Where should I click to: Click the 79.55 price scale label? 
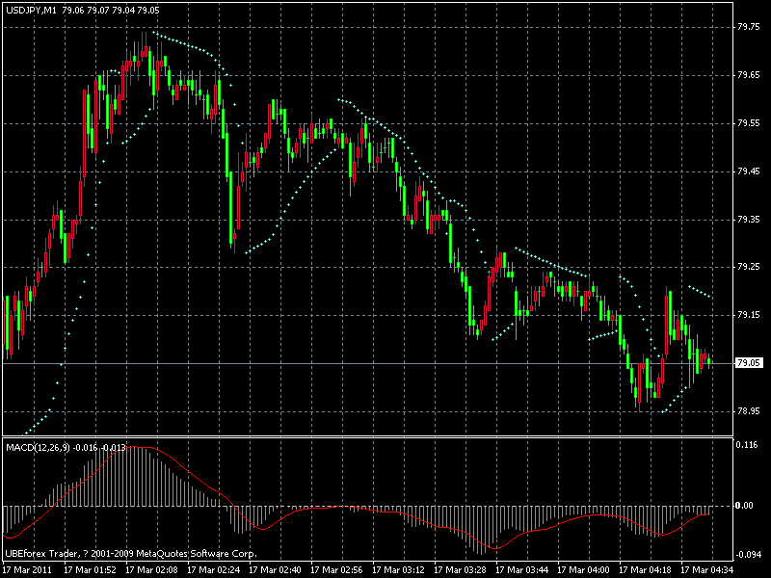tap(749, 123)
